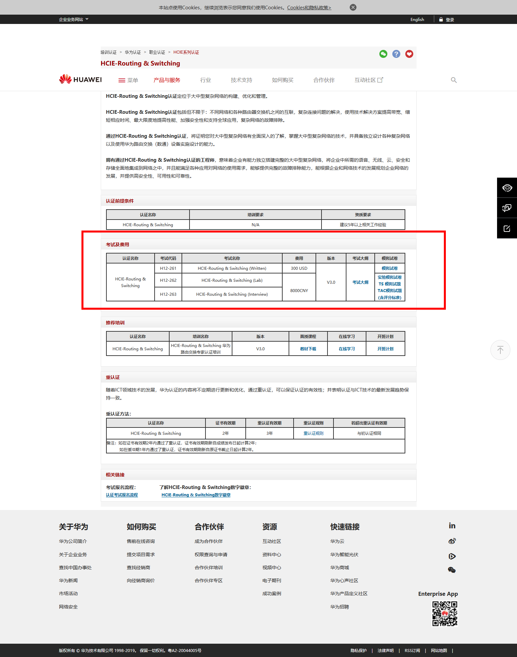The image size is (517, 657).
Task: Open 成为合作伙伴 footer link
Action: pyautogui.click(x=209, y=542)
